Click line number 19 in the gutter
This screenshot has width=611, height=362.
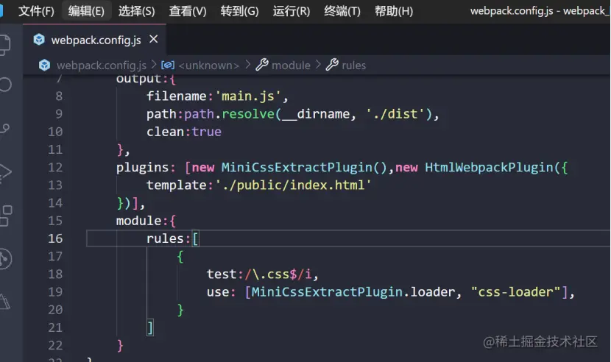coord(55,292)
